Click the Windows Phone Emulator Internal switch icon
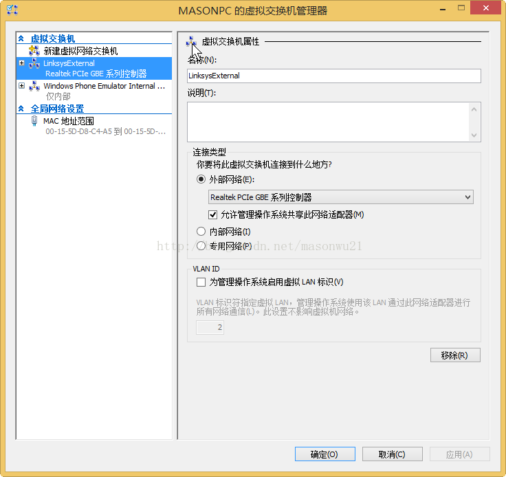The width and height of the screenshot is (506, 477). [34, 86]
